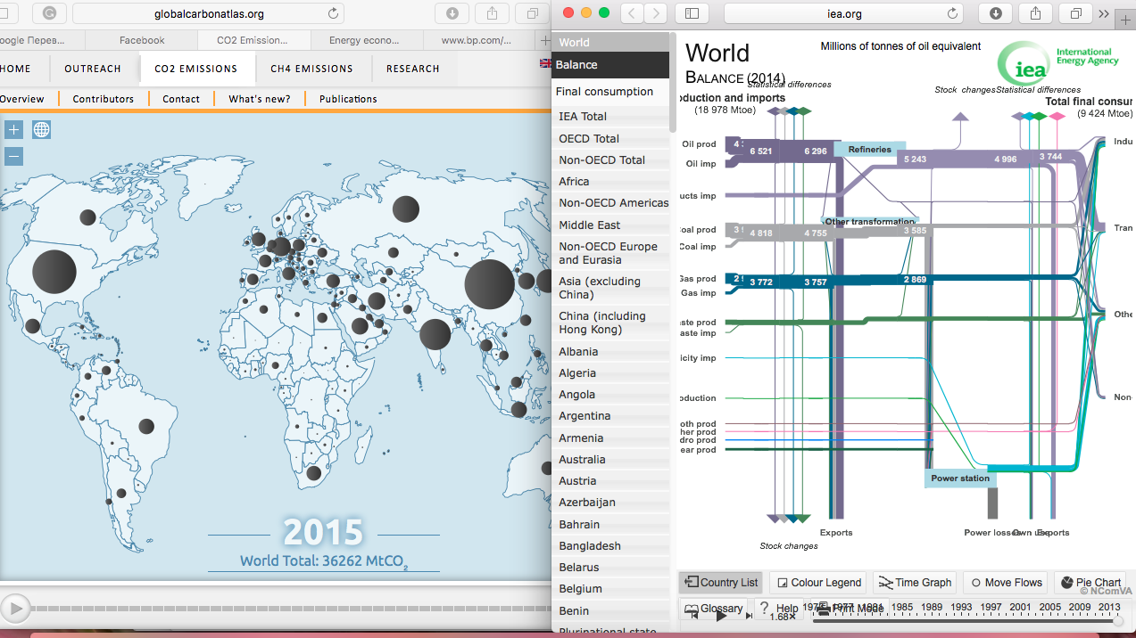Show the Pie Chart view

(x=1090, y=583)
